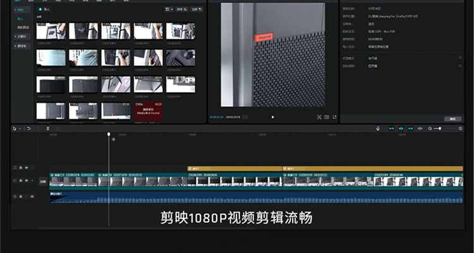Click the Import button with the cyan dot
This screenshot has width=474, height=253.
coord(44,9)
